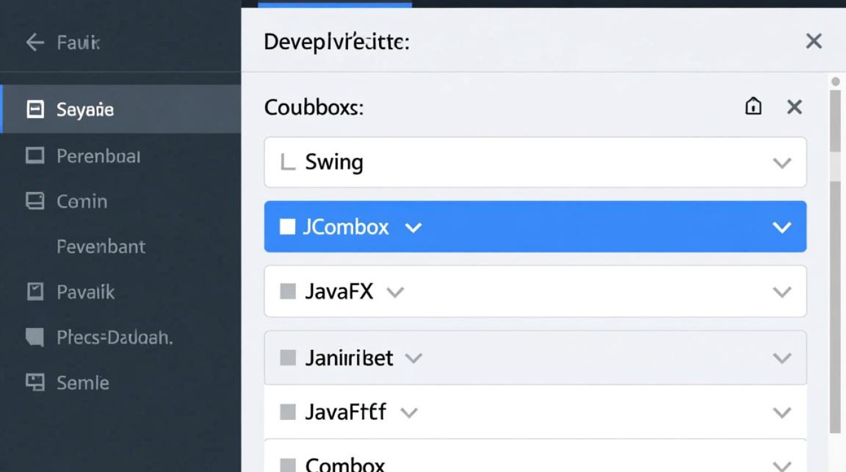The width and height of the screenshot is (846, 472).
Task: Toggle the JCombox checkbox square
Action: pos(288,227)
